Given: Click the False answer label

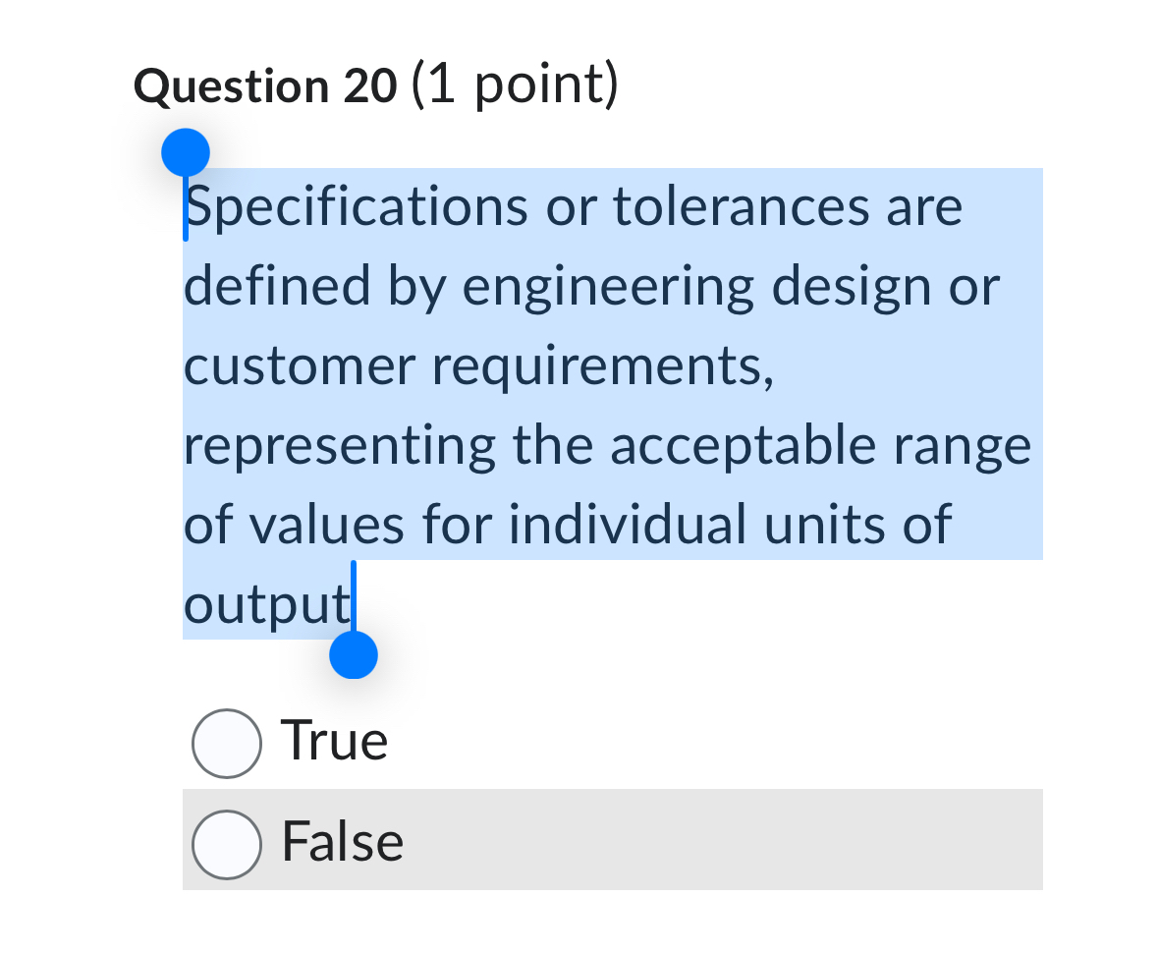Looking at the screenshot, I should pyautogui.click(x=342, y=841).
